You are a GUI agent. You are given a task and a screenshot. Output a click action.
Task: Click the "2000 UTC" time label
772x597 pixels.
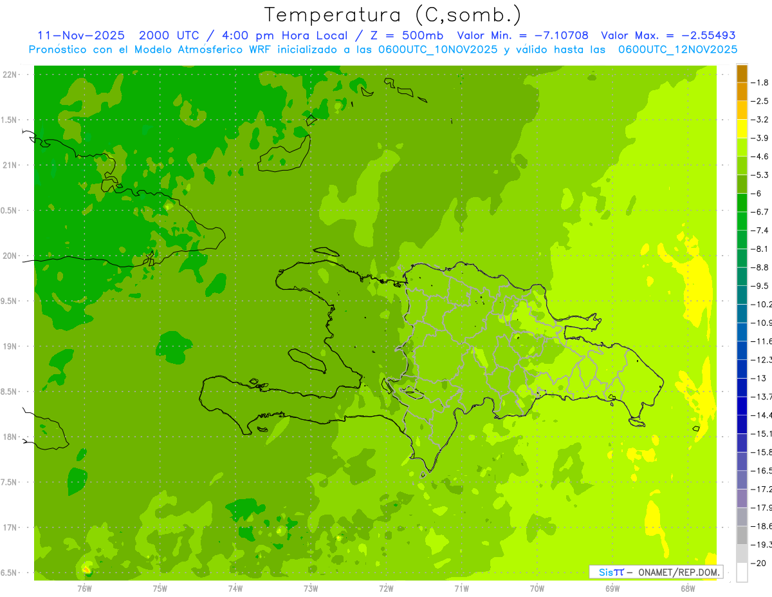[x=169, y=35]
